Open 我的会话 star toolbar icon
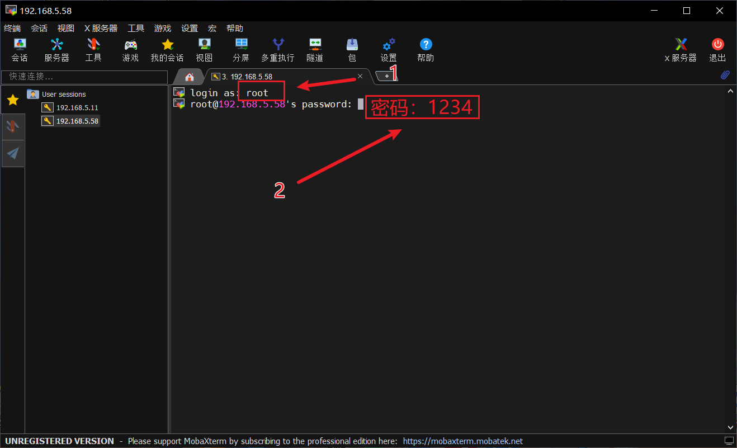The width and height of the screenshot is (737, 448). (x=167, y=50)
